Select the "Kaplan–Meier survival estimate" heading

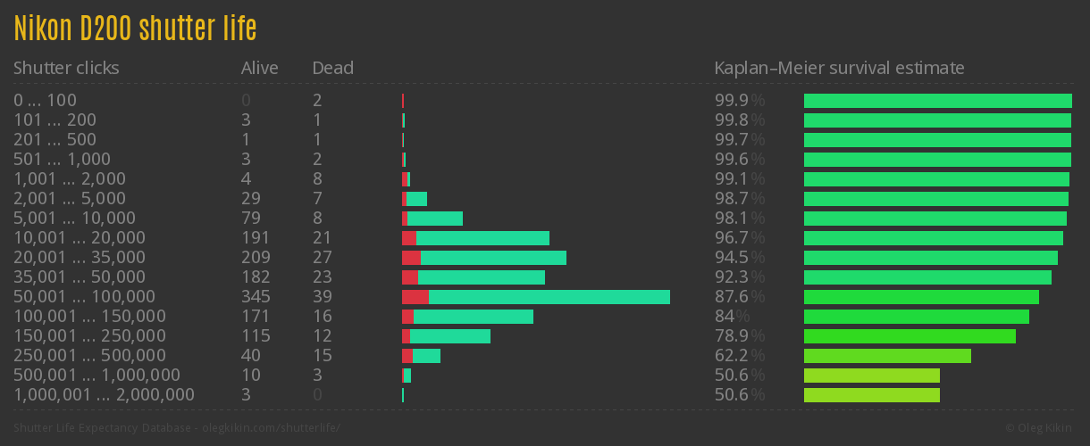coord(839,68)
